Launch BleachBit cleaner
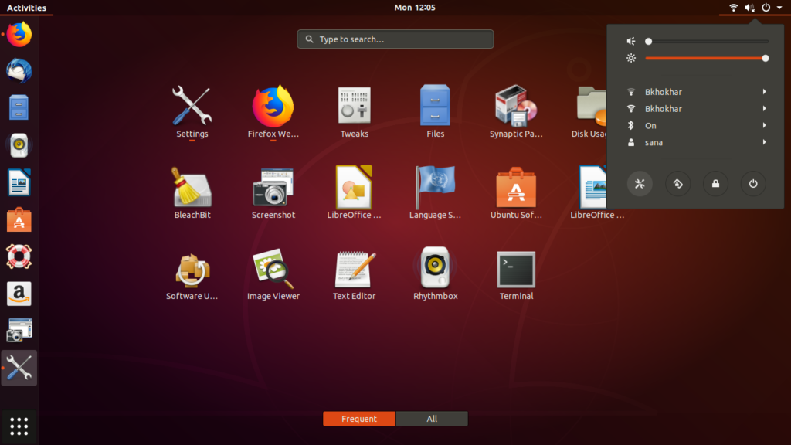This screenshot has width=791, height=445. pyautogui.click(x=192, y=186)
